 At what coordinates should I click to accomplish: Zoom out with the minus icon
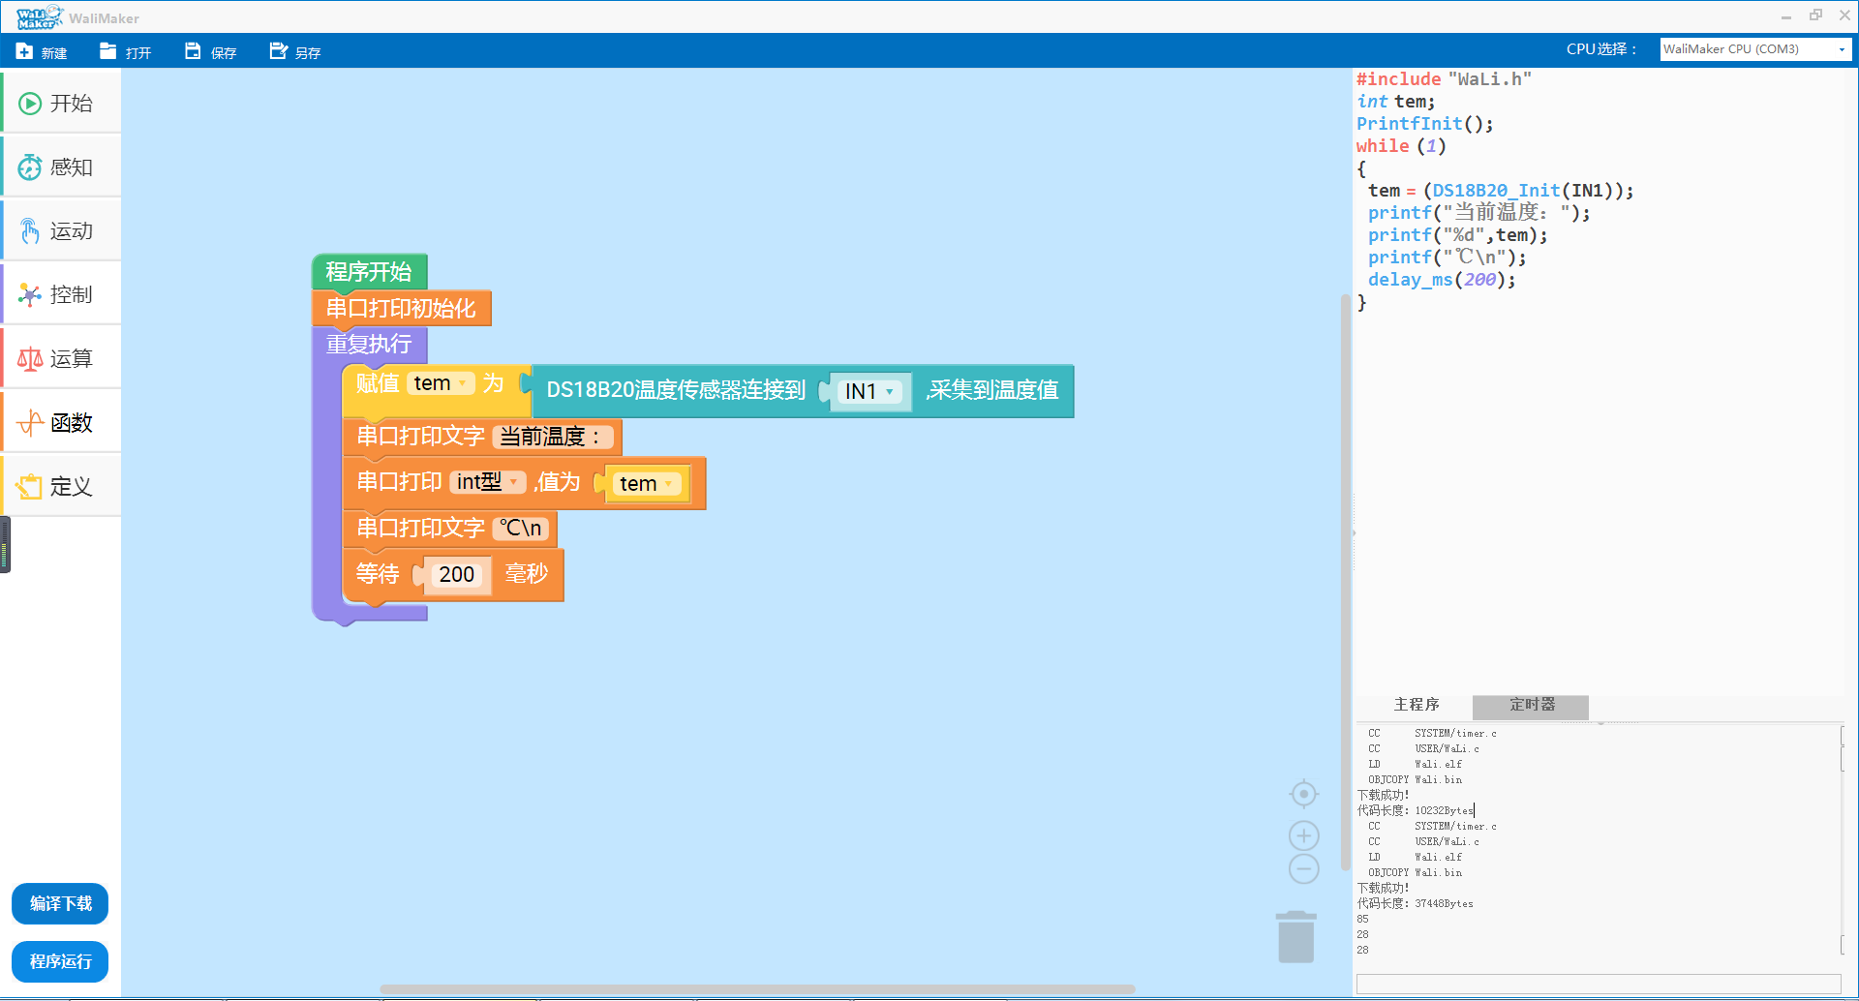[x=1303, y=869]
